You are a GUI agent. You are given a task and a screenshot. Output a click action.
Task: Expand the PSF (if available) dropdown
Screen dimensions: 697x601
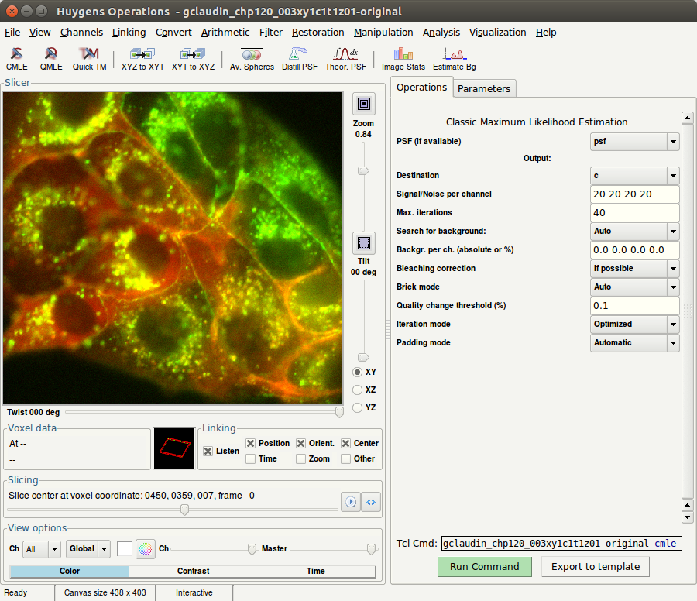tap(634, 142)
